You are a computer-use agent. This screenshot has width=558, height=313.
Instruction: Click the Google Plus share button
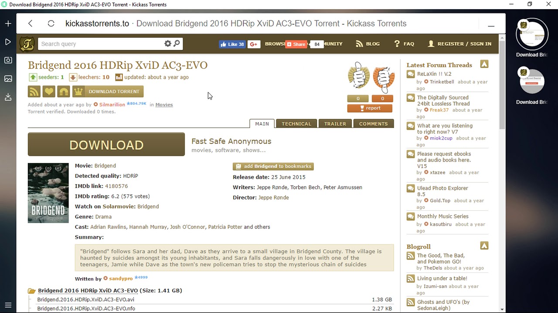point(254,44)
